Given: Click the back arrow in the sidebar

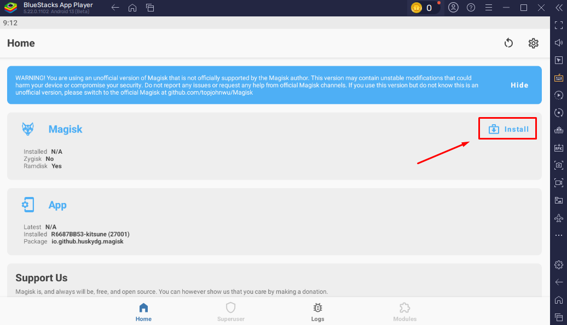Looking at the screenshot, I should pos(559,282).
